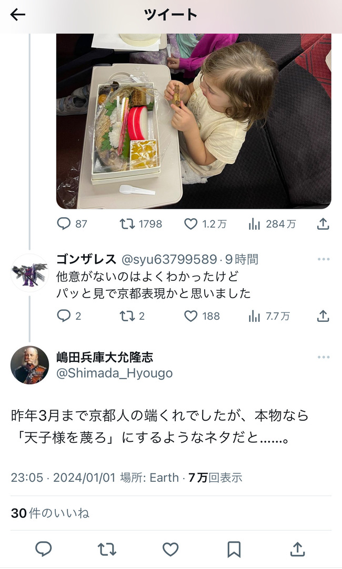Like the main tweet with heart icon

[x=170, y=550]
